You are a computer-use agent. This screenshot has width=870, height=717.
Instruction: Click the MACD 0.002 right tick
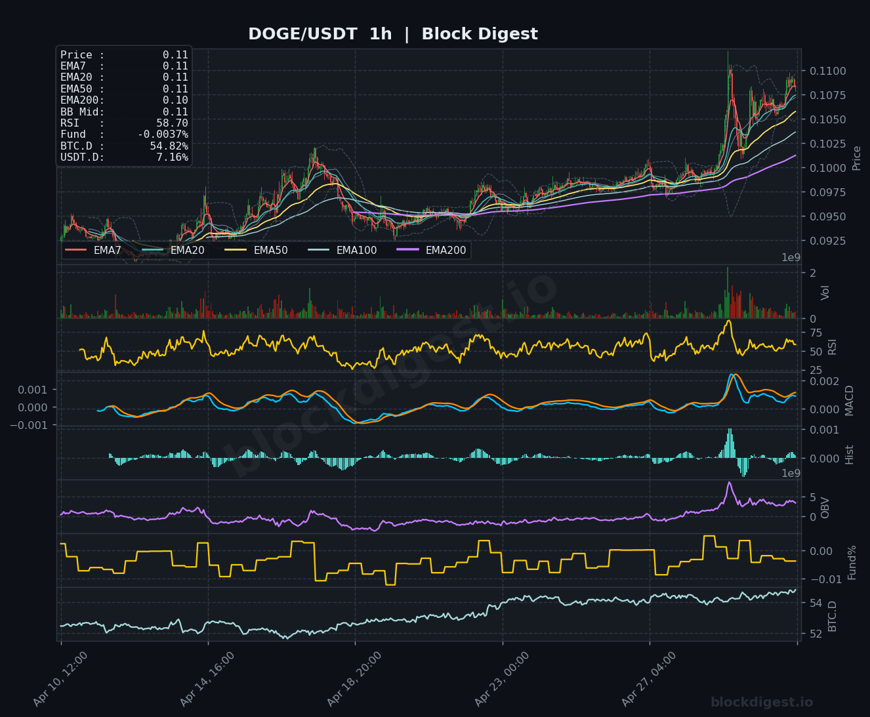coord(825,381)
